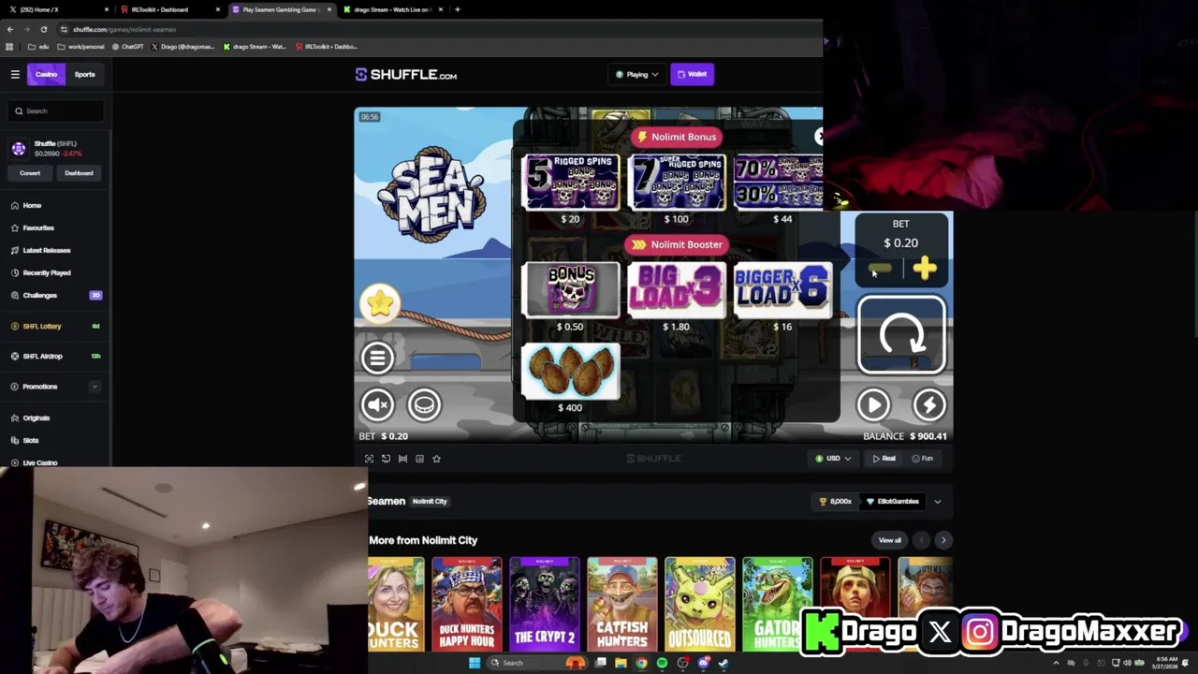Buy the 5 Rigged Spins bonus
The width and height of the screenshot is (1198, 674).
click(570, 182)
